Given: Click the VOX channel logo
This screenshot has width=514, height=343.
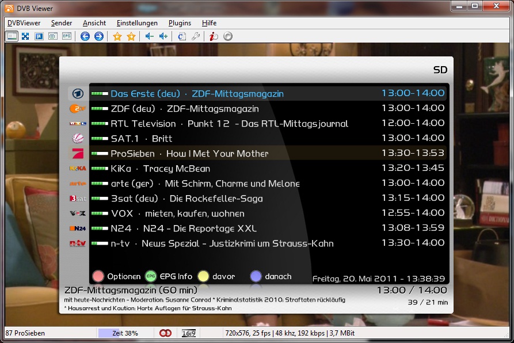Looking at the screenshot, I should point(78,214).
